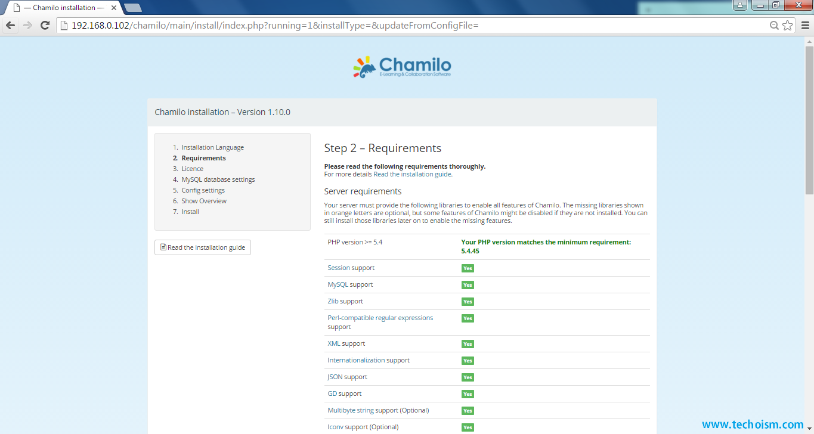
Task: Click 'PHP version >= 5.4' label
Action: tap(355, 242)
